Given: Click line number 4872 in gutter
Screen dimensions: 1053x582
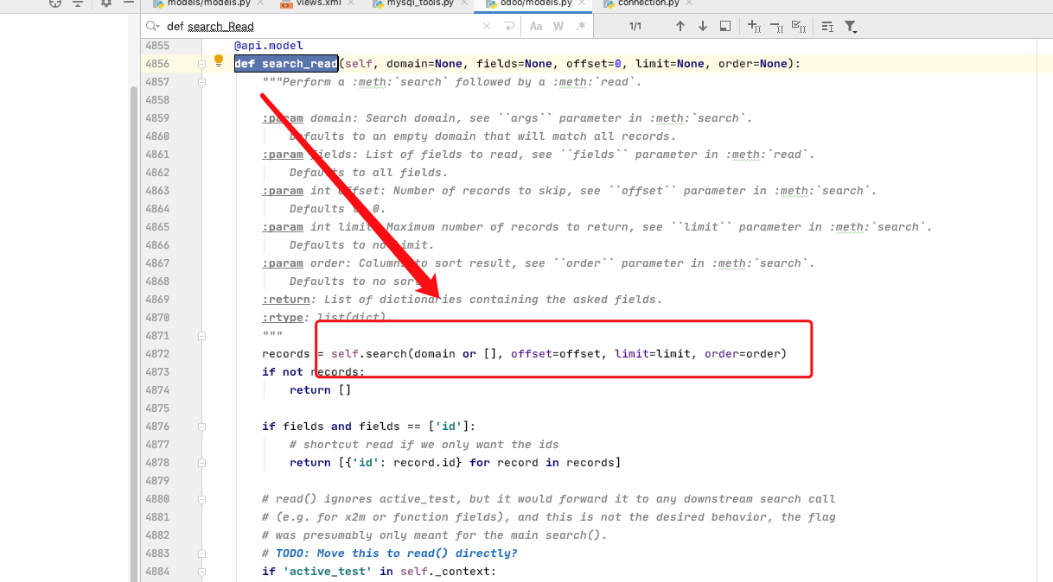Looking at the screenshot, I should point(157,354).
